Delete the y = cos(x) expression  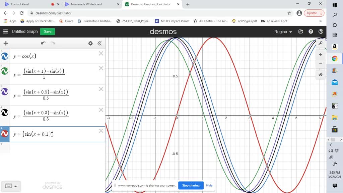101,53
